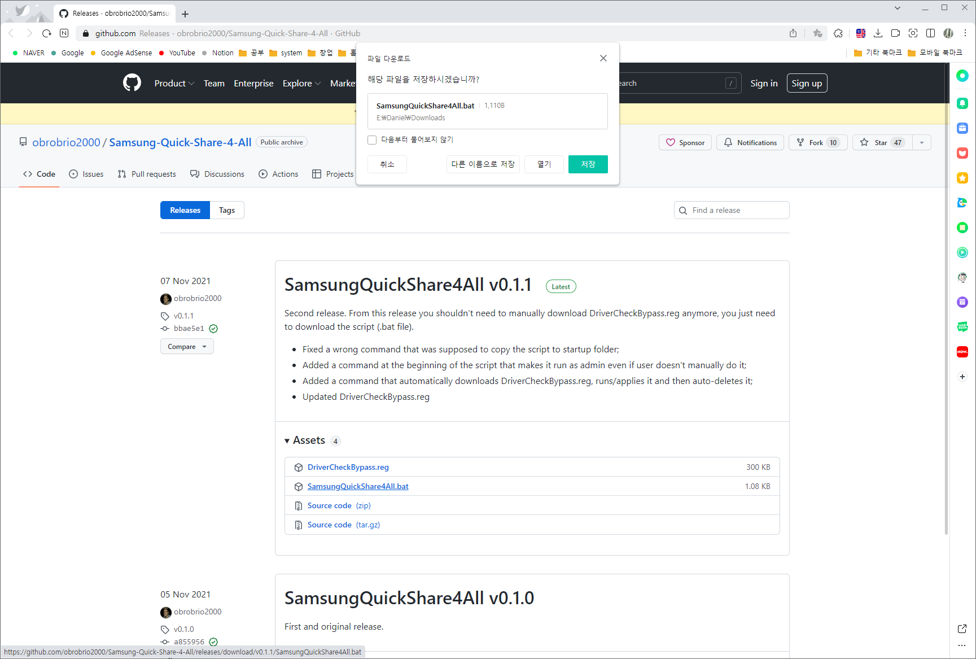
Task: Click the Cancel button in download dialog
Action: click(x=387, y=164)
